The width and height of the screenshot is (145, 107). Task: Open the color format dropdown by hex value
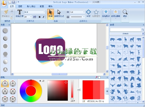(x=84, y=101)
